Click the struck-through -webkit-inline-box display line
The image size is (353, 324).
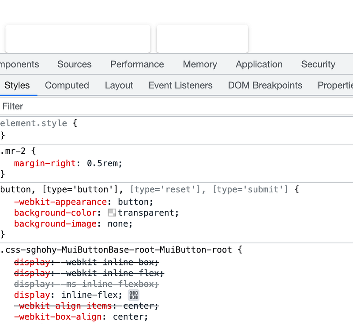pos(86,262)
